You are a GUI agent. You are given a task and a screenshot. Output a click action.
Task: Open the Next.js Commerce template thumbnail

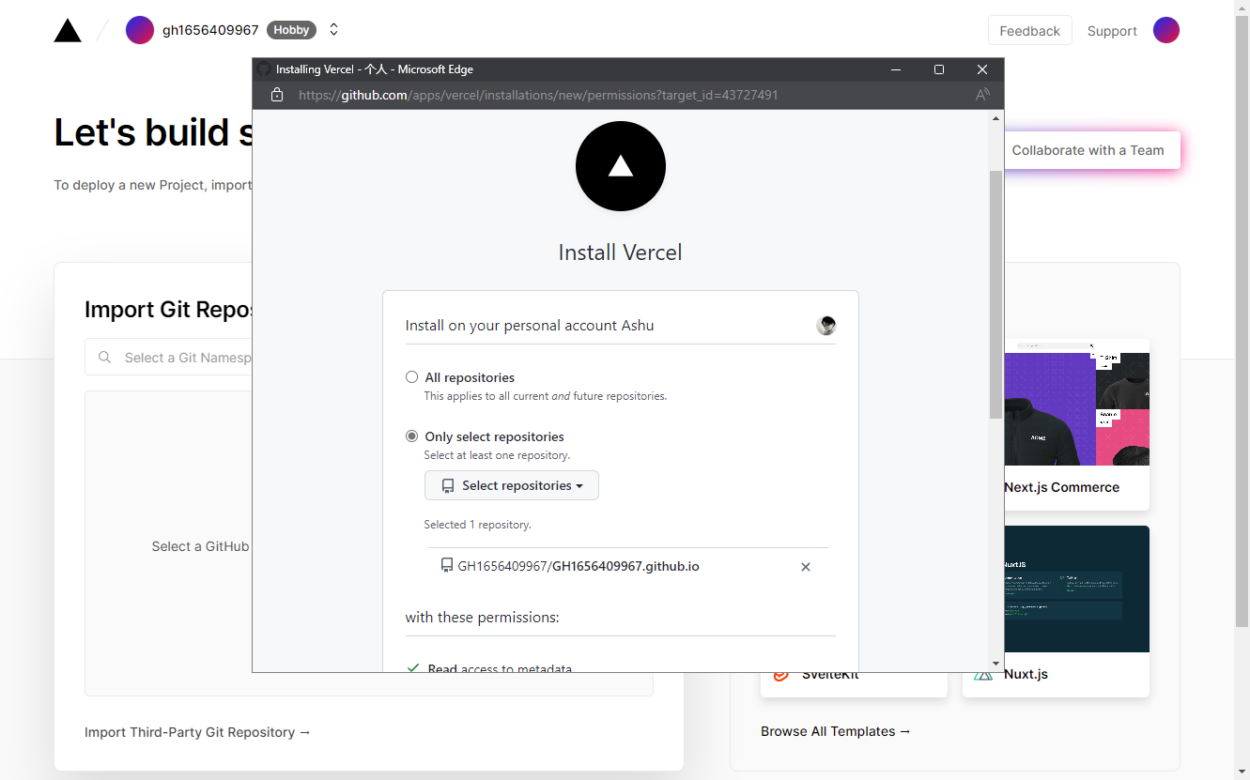[x=1076, y=402]
